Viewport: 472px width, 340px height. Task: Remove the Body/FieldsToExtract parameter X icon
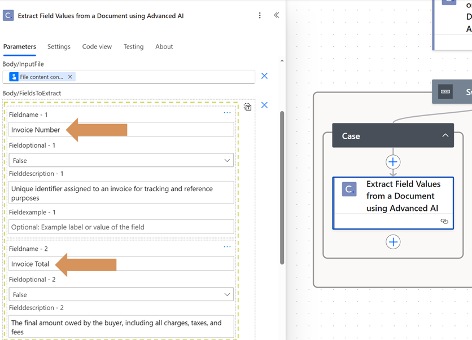tap(264, 105)
